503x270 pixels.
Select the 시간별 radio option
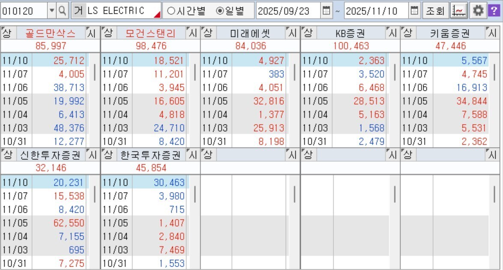pos(186,11)
